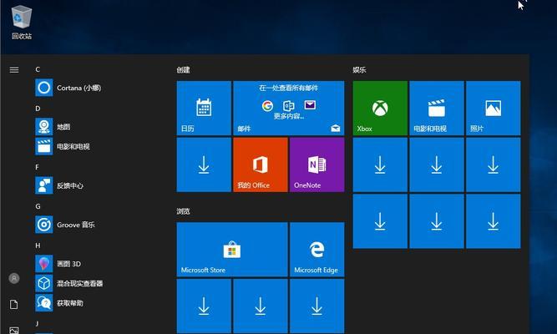Image resolution: width=557 pixels, height=334 pixels.
Task: Launch the 我的 Office tile
Action: (261, 164)
